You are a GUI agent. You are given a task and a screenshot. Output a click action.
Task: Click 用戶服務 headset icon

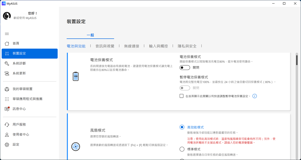pos(7,125)
